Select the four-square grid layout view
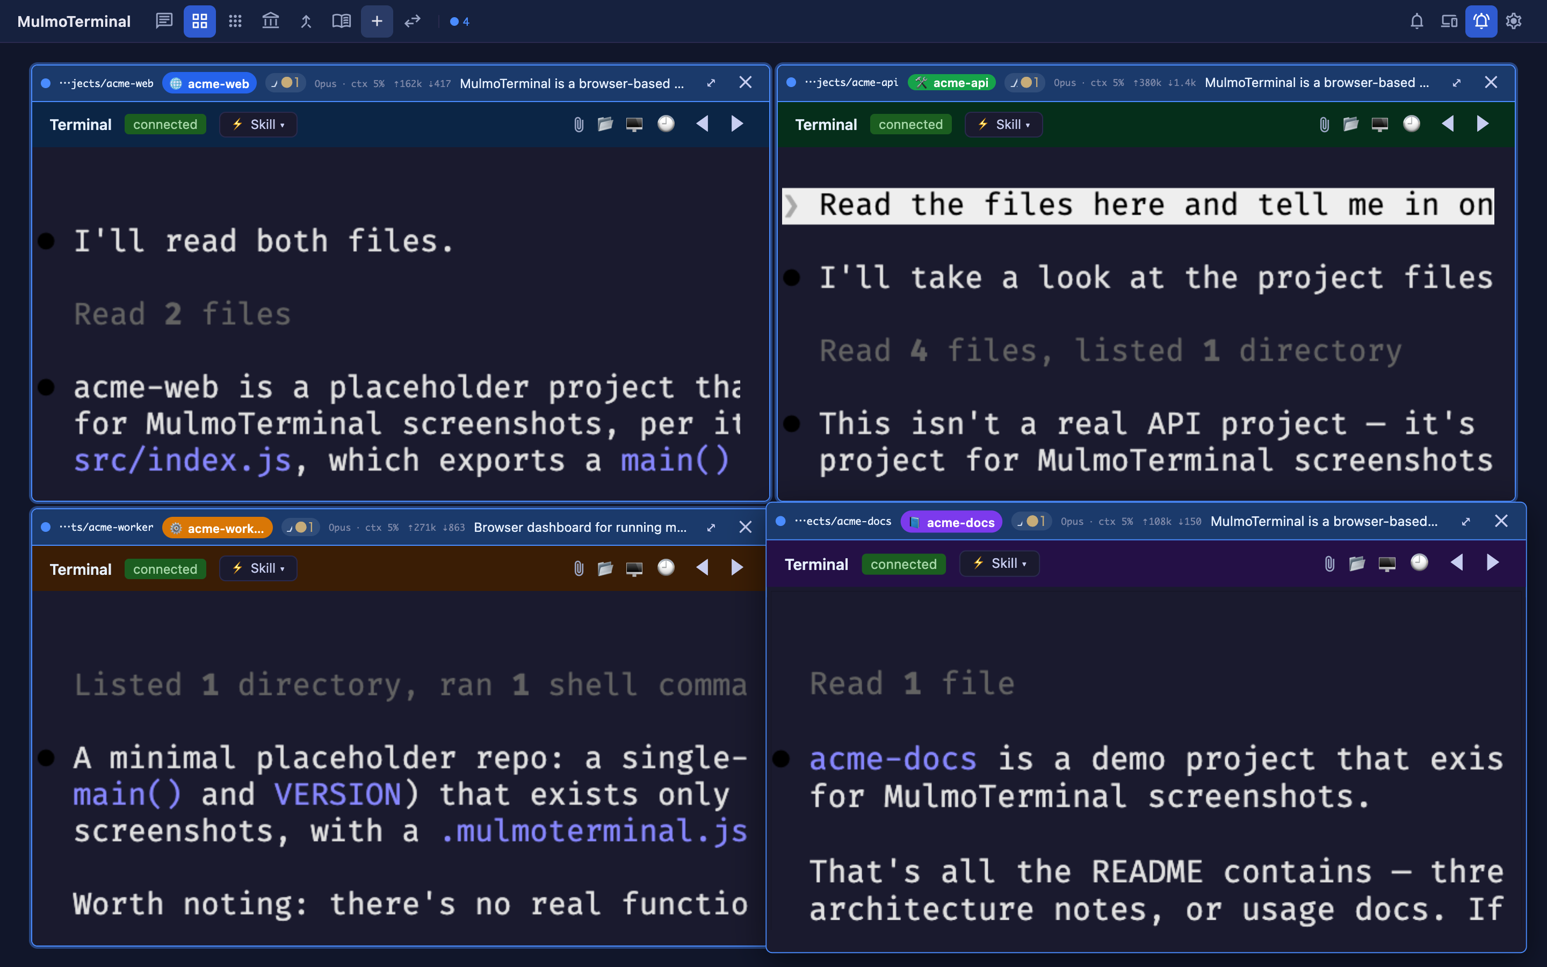 pyautogui.click(x=199, y=21)
